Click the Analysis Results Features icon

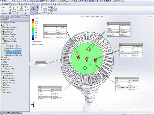point(45,10)
